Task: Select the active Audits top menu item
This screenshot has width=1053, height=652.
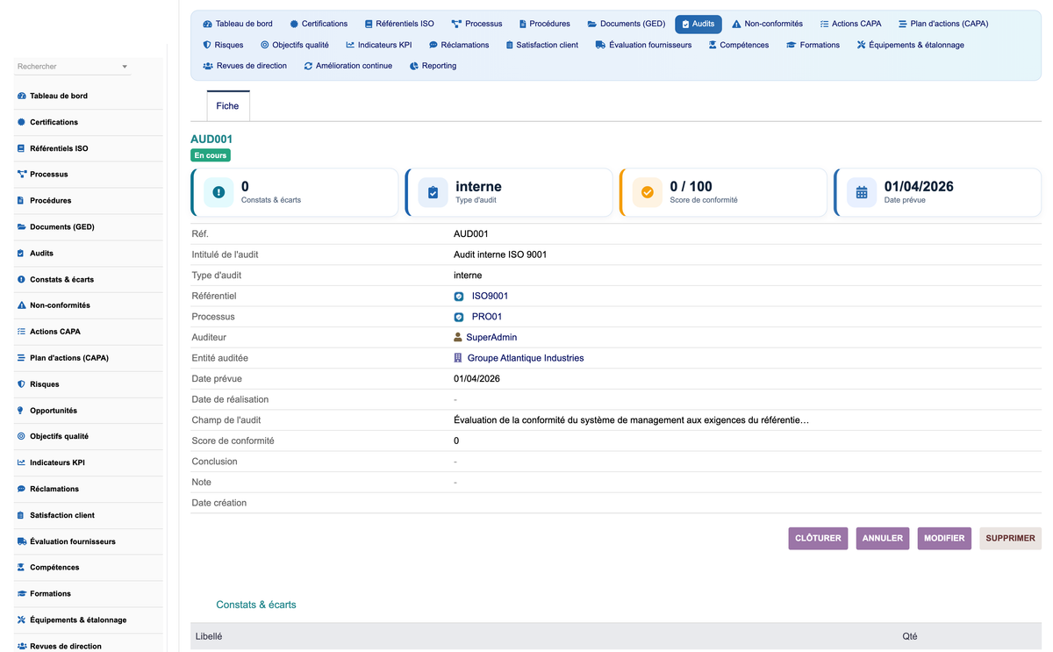Action: point(698,24)
